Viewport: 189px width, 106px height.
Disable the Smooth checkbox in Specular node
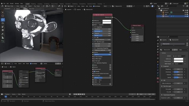(94, 71)
